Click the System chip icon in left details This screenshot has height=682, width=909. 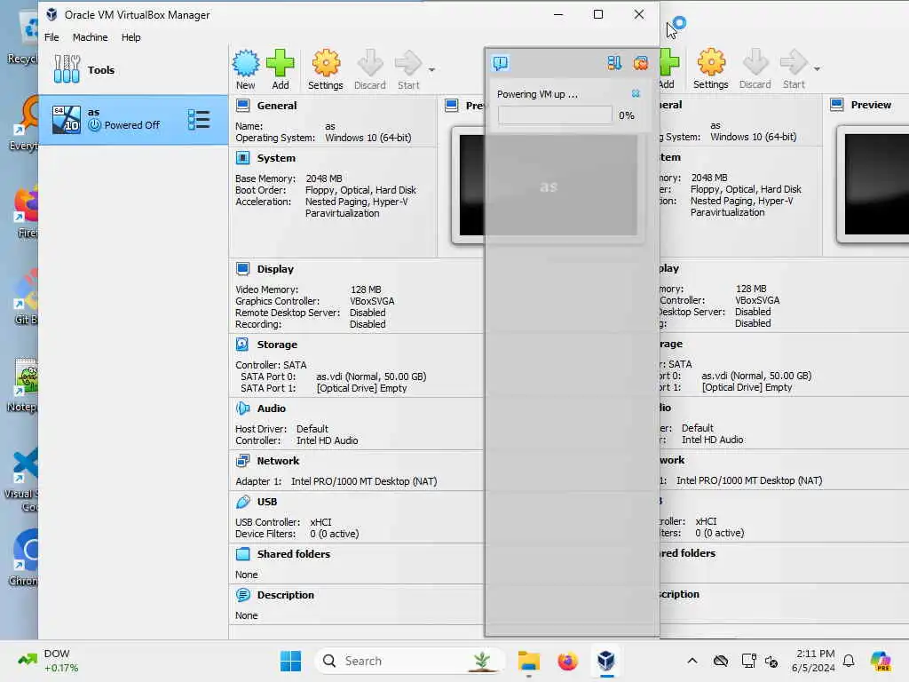(243, 158)
